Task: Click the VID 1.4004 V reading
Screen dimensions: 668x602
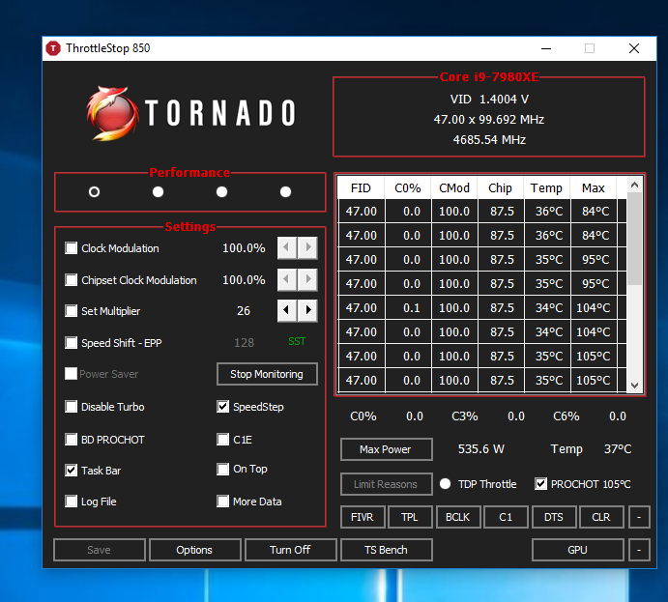Action: (x=489, y=100)
